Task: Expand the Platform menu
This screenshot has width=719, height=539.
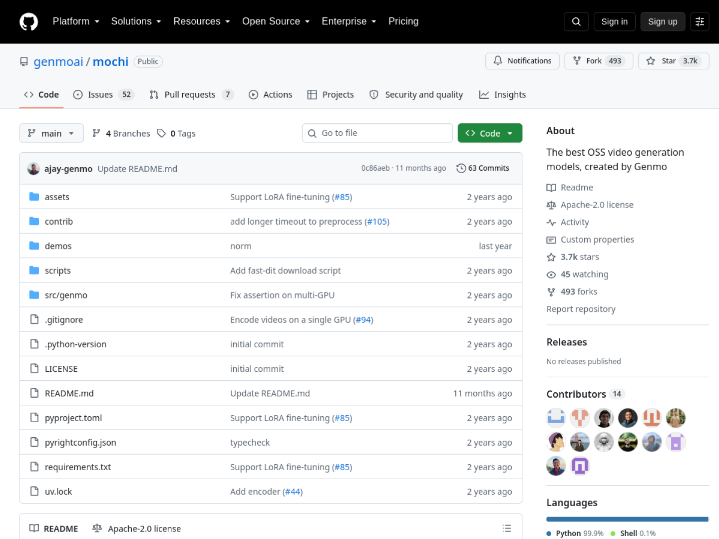Action: (76, 21)
